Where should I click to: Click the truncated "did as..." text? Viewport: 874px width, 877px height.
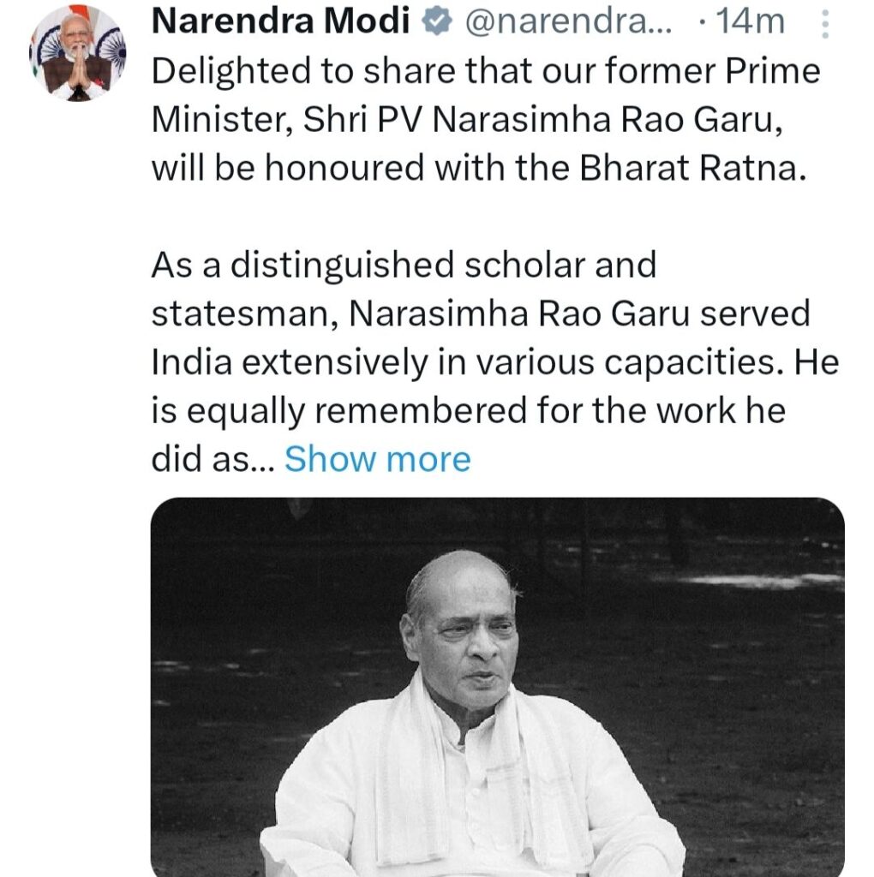point(211,459)
